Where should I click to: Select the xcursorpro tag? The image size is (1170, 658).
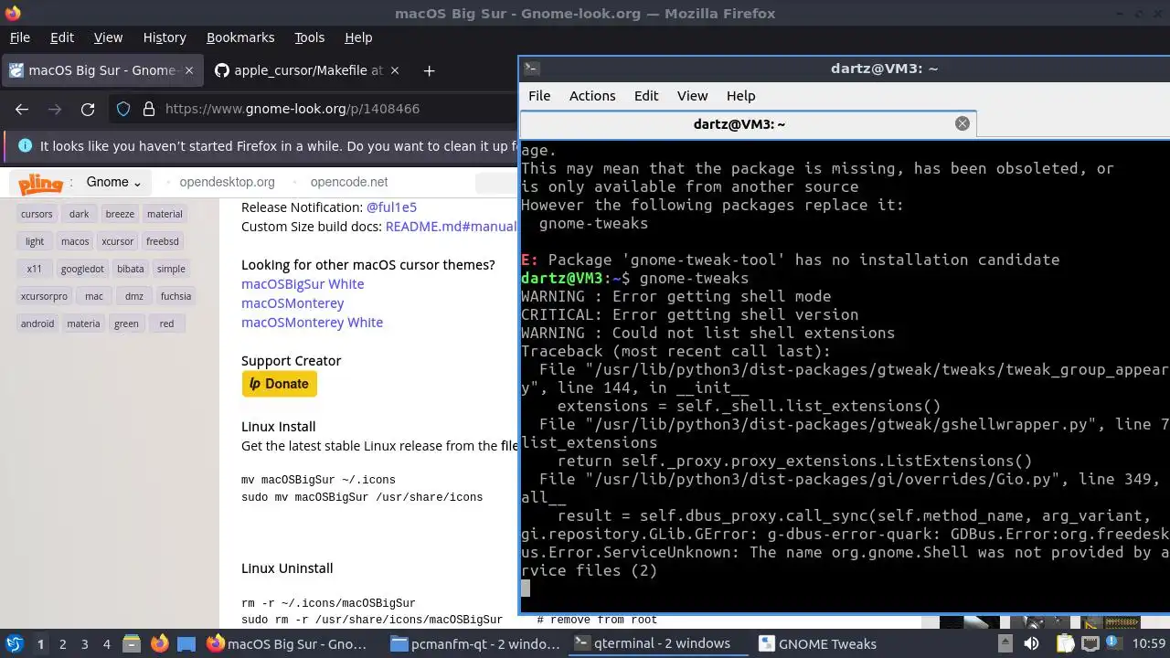tap(44, 296)
